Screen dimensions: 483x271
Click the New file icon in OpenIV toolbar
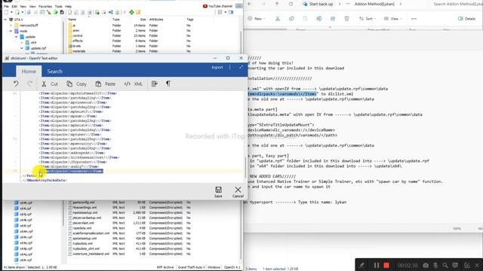tap(7, 12)
